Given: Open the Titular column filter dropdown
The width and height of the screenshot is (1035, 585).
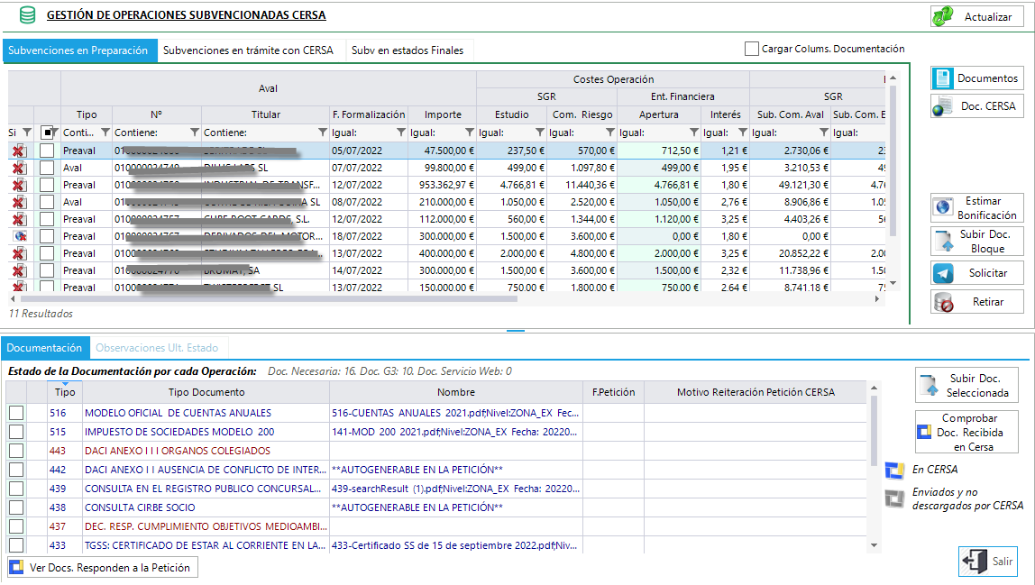Looking at the screenshot, I should (x=322, y=133).
